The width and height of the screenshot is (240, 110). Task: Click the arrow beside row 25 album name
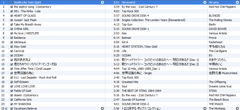pyautogui.click(x=205, y=108)
